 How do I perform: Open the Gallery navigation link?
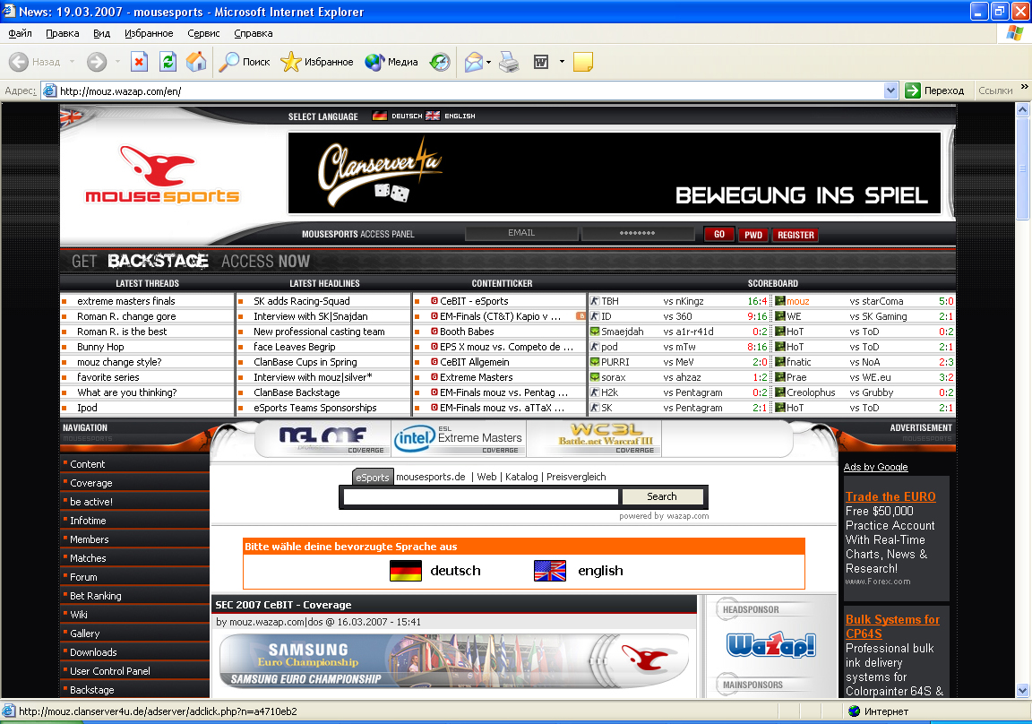point(85,633)
